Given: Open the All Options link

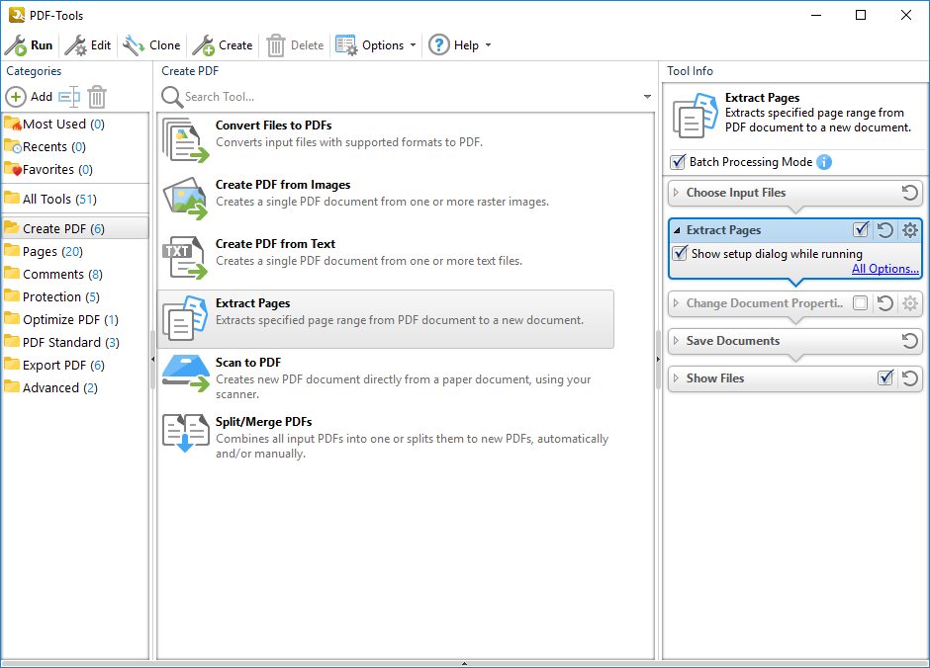Looking at the screenshot, I should [x=885, y=269].
